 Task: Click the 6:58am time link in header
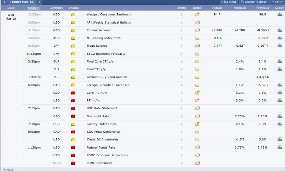coord(34,8)
